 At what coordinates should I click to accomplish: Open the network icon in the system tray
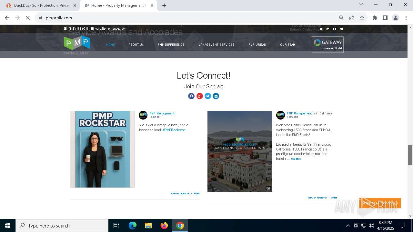pyautogui.click(x=364, y=226)
